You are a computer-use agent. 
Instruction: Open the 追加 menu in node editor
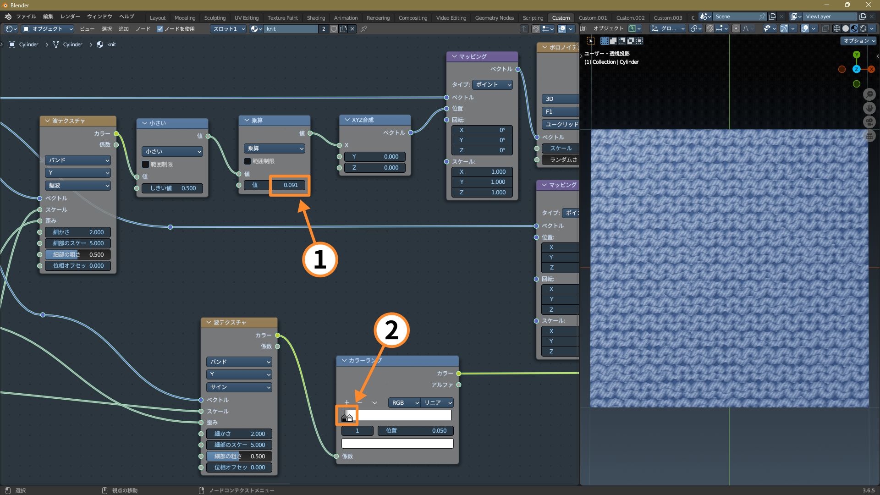coord(124,29)
